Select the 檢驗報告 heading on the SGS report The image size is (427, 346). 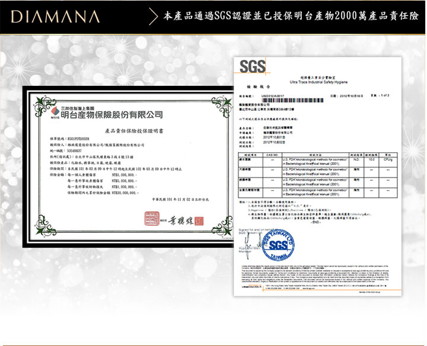coord(259,86)
